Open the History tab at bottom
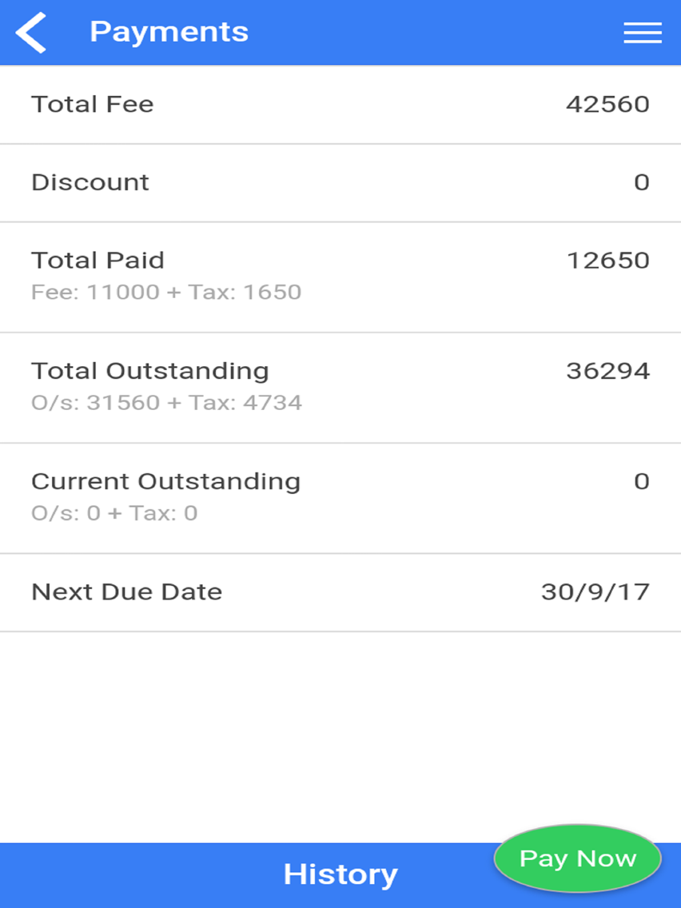This screenshot has width=681, height=908. click(340, 874)
